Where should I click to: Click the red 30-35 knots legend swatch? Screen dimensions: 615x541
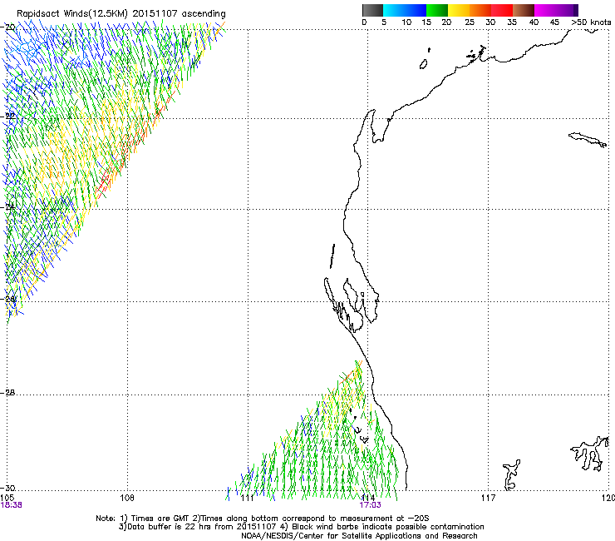[x=502, y=10]
